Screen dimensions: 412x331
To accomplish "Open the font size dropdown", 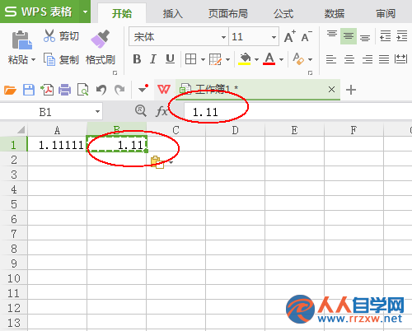I will coord(274,37).
